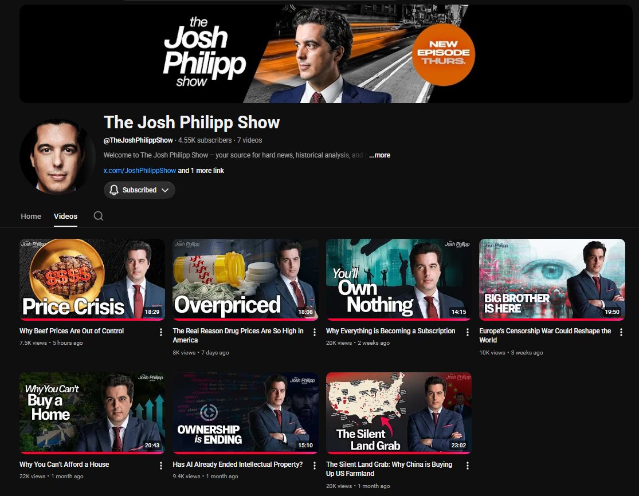This screenshot has width=639, height=496.
Task: Open the You'll Own Nothing thumbnail
Action: [x=398, y=280]
